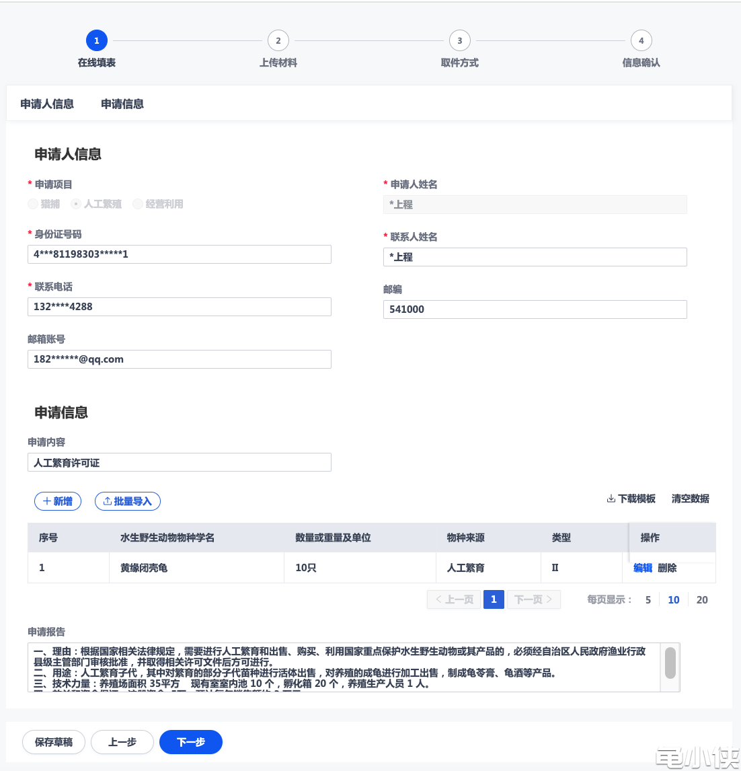
Task: Click 批量导入 upload button
Action: 128,501
